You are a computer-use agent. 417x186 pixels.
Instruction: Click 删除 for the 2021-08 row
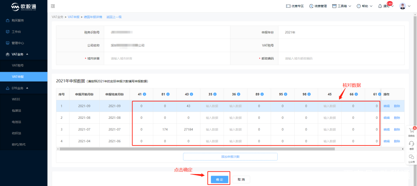(x=397, y=118)
